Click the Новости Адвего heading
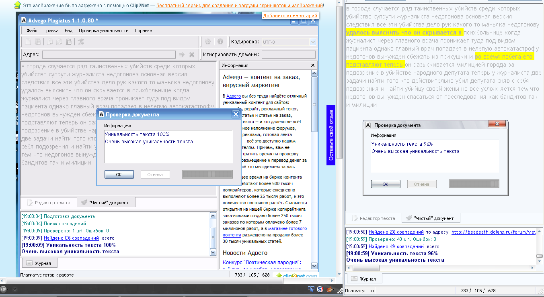This screenshot has height=297, width=544. pyautogui.click(x=245, y=253)
